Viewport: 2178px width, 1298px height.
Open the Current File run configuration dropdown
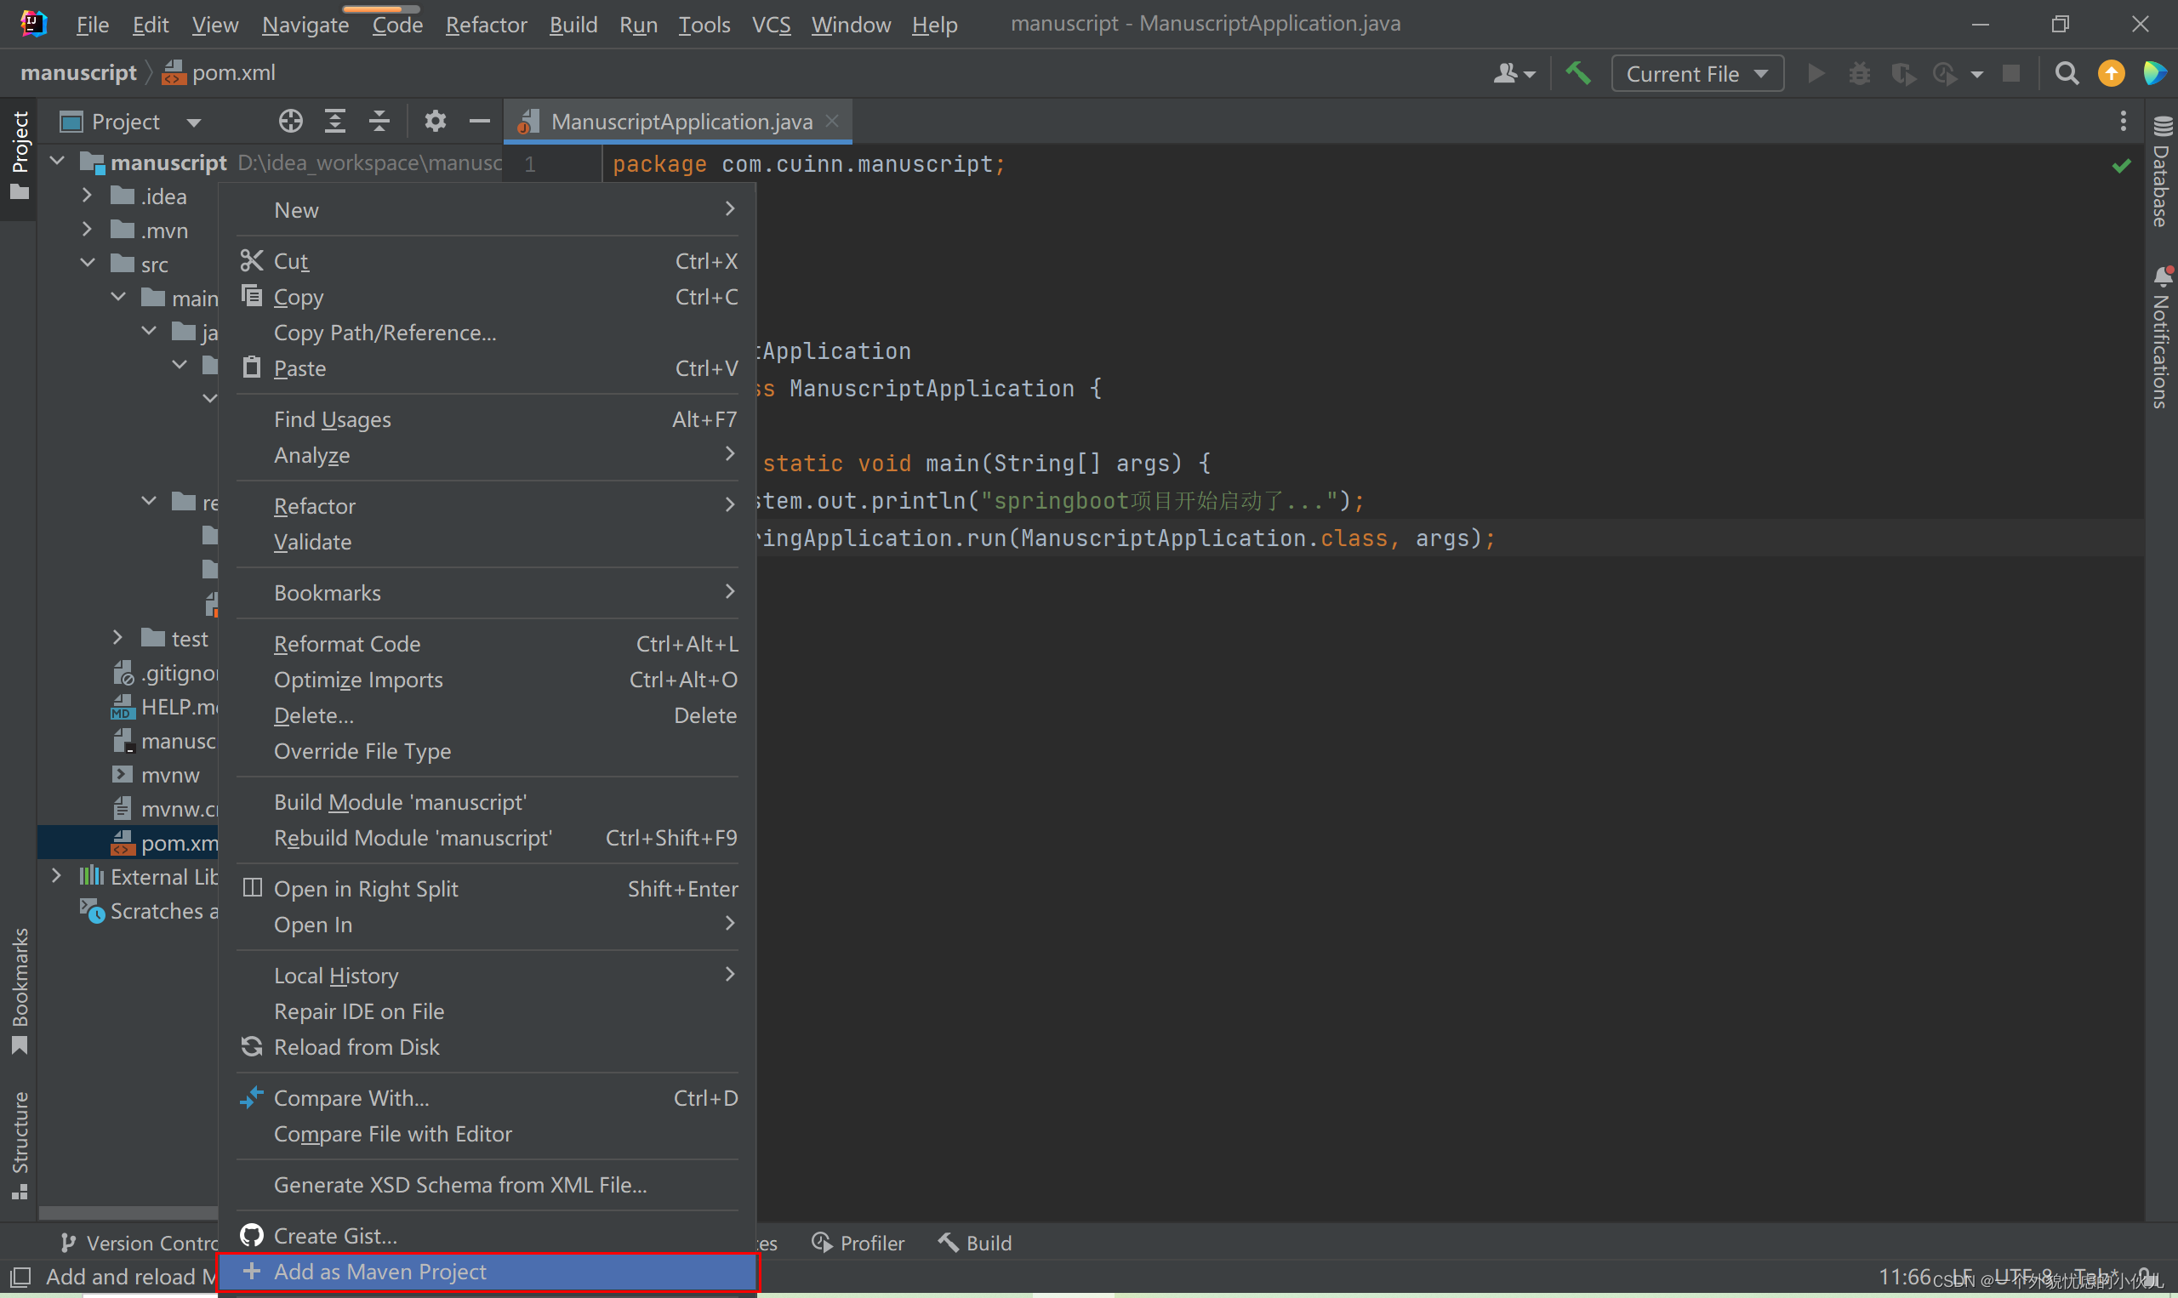pos(1696,73)
